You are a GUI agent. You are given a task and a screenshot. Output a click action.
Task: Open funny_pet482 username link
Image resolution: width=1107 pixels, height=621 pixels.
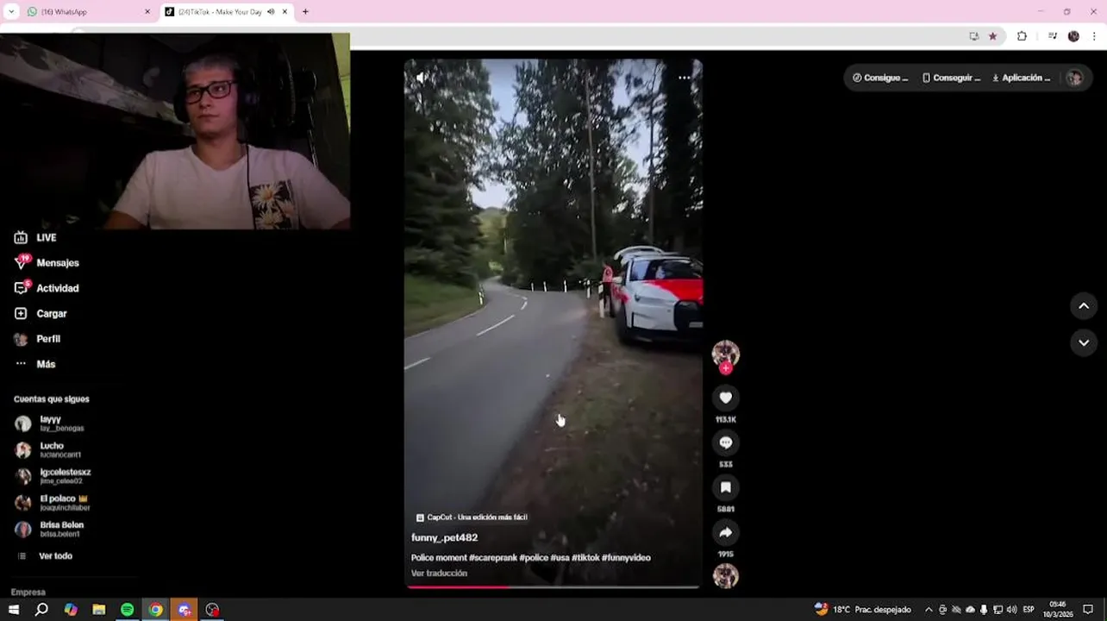444,537
